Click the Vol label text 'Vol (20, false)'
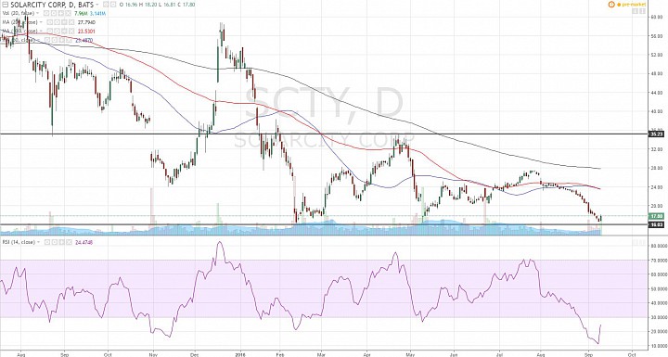 click(x=18, y=13)
